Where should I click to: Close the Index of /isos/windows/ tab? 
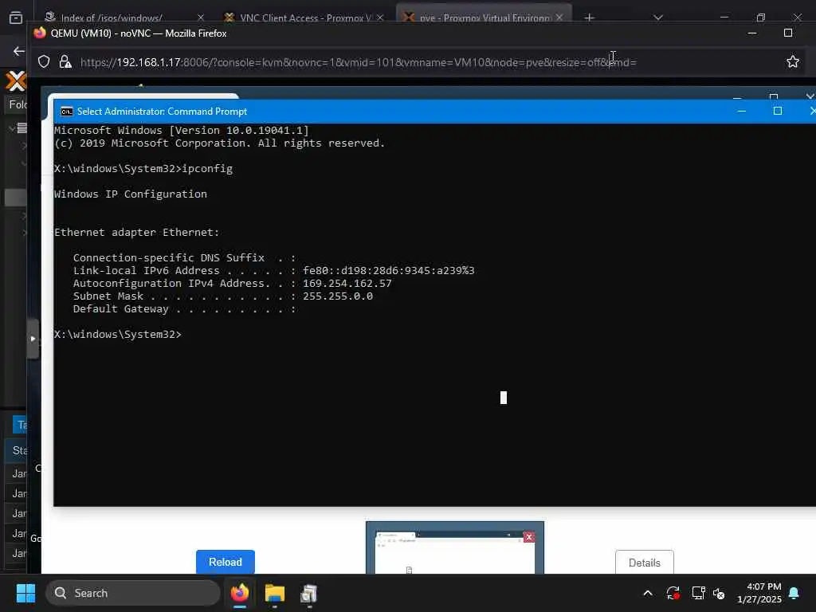point(201,18)
